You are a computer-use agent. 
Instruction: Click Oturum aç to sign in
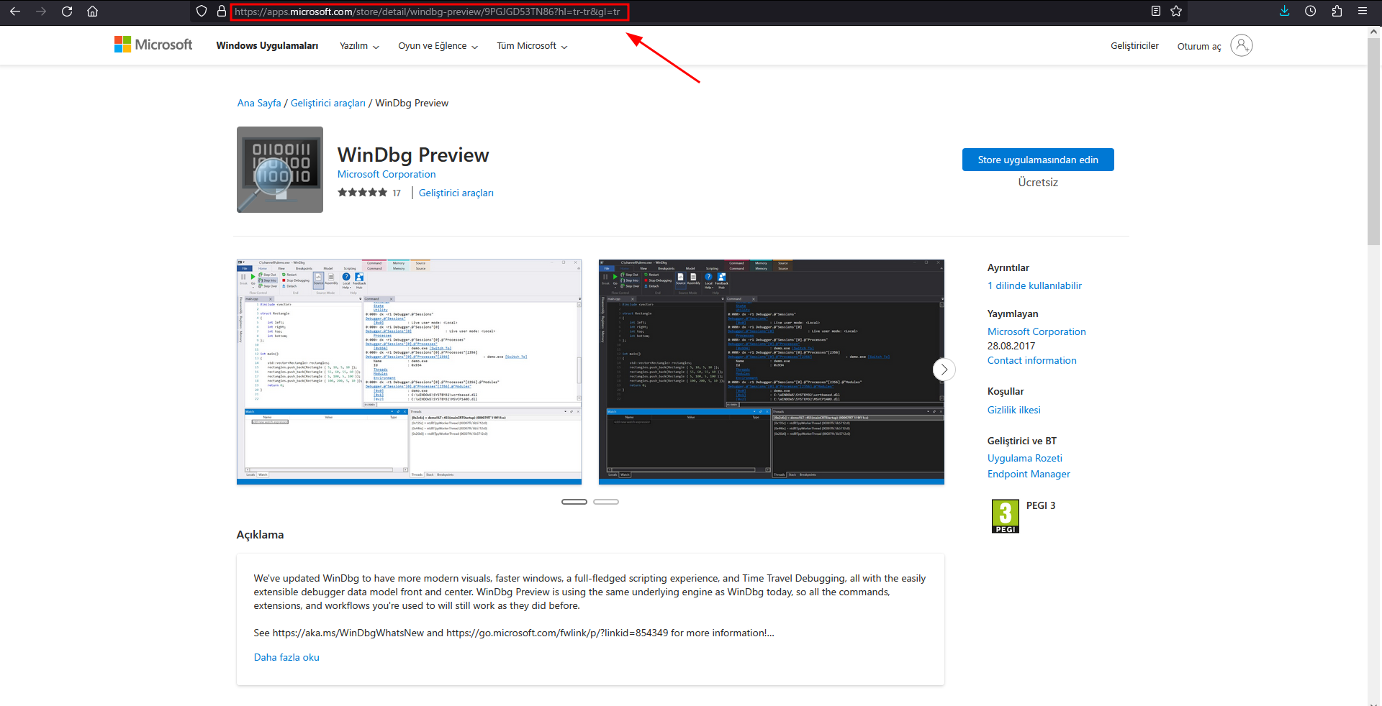point(1199,46)
